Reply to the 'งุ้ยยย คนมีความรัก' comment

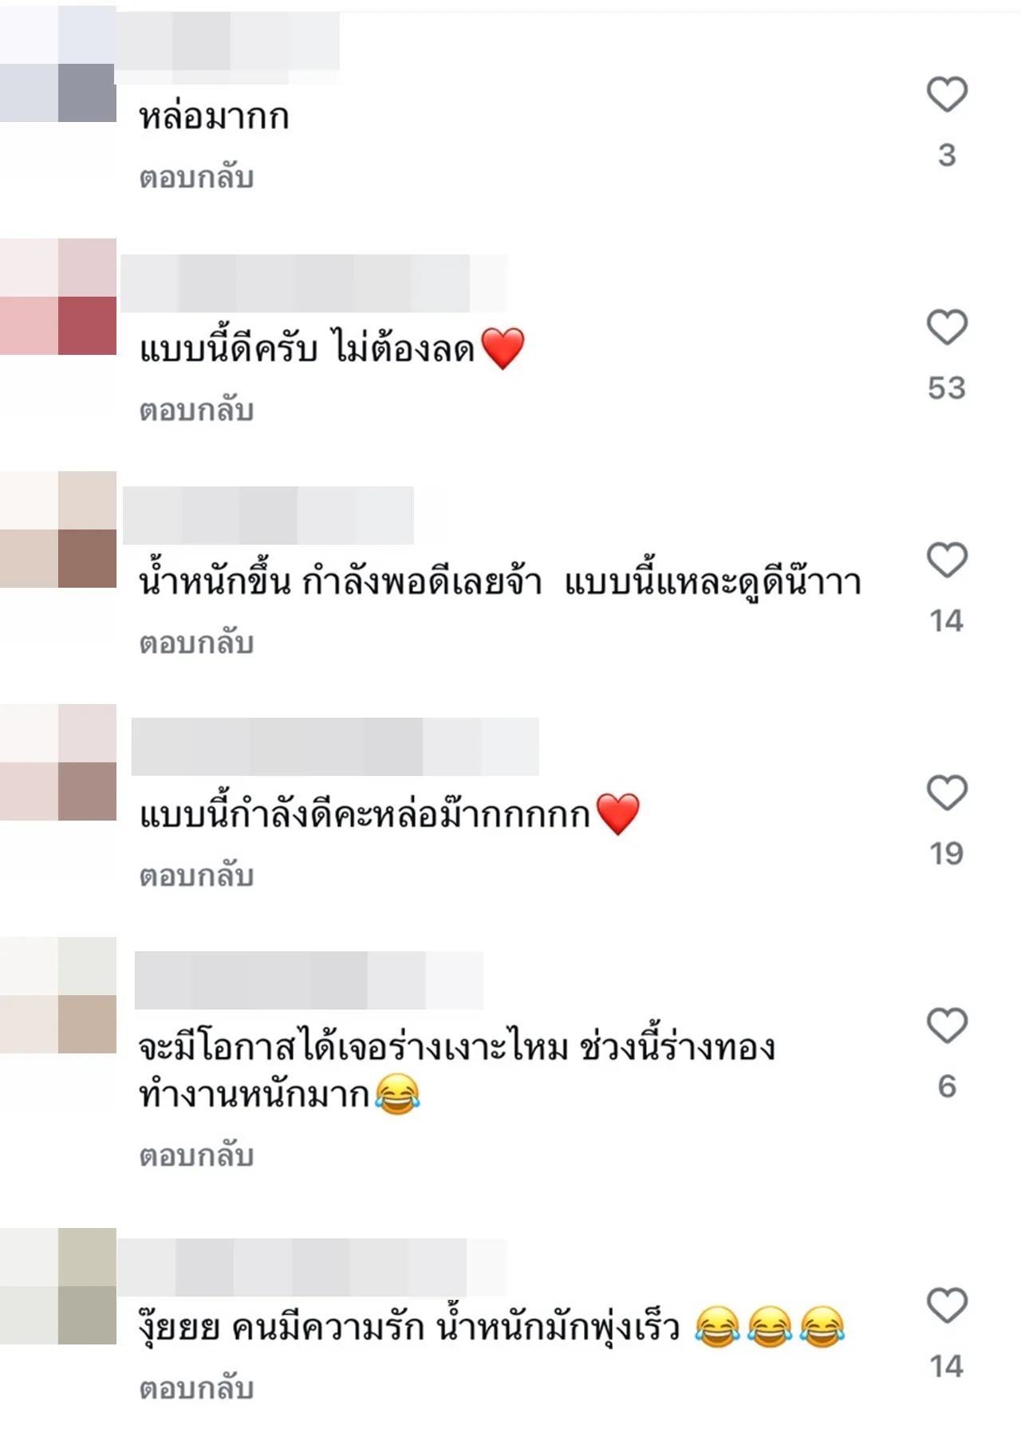[x=196, y=1388]
